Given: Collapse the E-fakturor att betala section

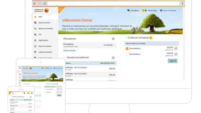Looking at the screenshot, I should 126,38.
